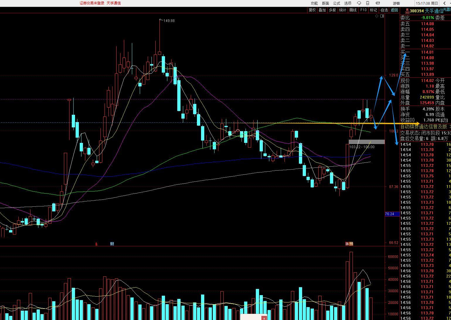The image size is (451, 320).
Task: Click the 76.24 price axis marker
Action: (392, 214)
